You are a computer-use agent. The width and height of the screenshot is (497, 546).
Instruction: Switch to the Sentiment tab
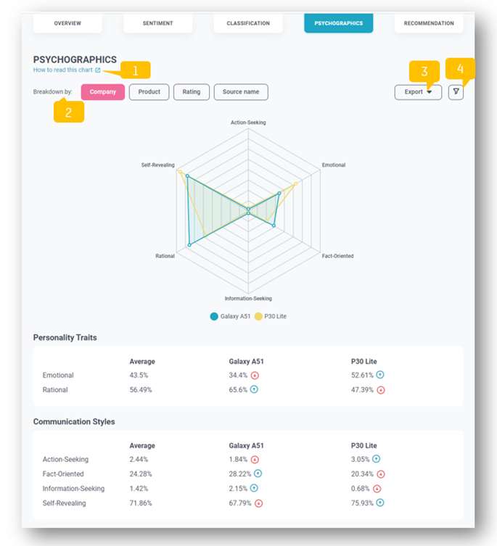[158, 23]
